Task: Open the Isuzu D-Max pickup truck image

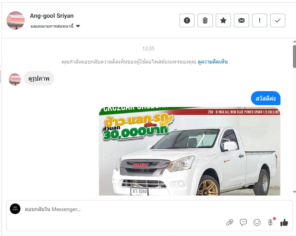Action: pyautogui.click(x=190, y=151)
